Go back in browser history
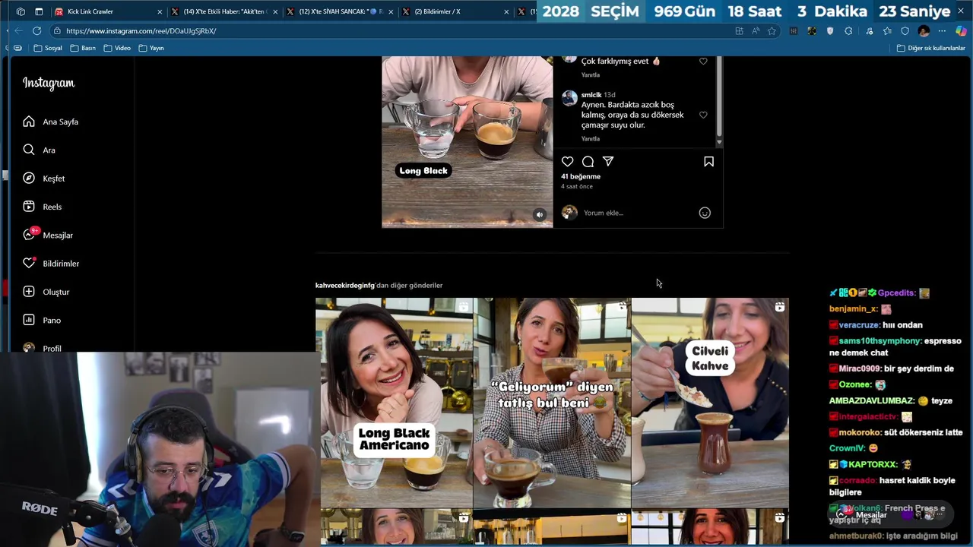The width and height of the screenshot is (973, 547). [18, 30]
